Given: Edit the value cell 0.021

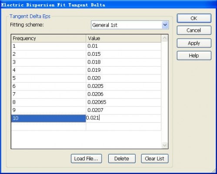Looking at the screenshot, I should coord(124,118).
